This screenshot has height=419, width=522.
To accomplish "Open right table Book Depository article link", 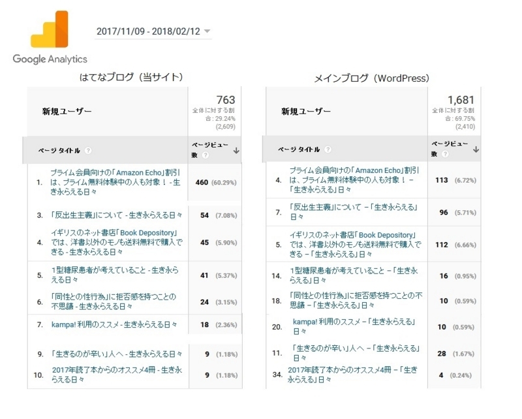I will tap(355, 245).
